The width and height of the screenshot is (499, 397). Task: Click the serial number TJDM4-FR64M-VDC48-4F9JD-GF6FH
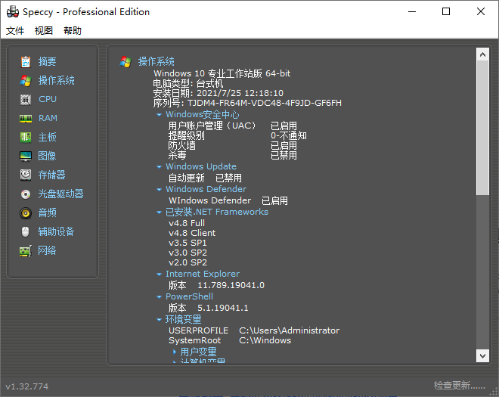(x=264, y=103)
